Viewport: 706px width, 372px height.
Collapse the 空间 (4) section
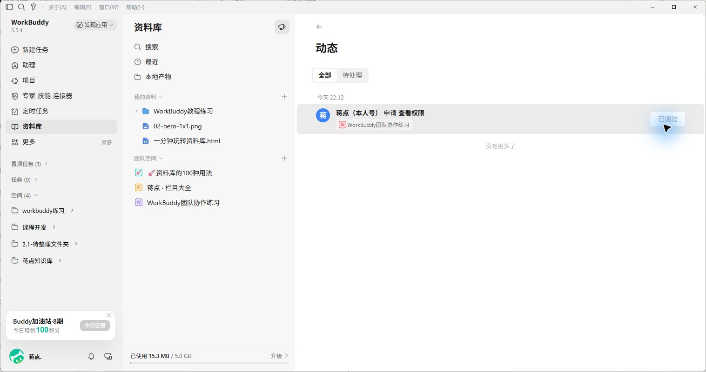pos(25,195)
